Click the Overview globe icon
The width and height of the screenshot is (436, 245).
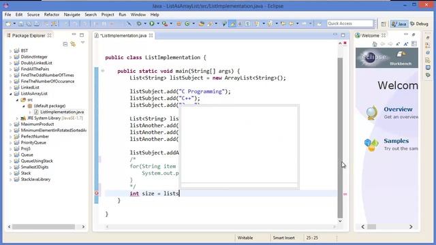point(371,113)
